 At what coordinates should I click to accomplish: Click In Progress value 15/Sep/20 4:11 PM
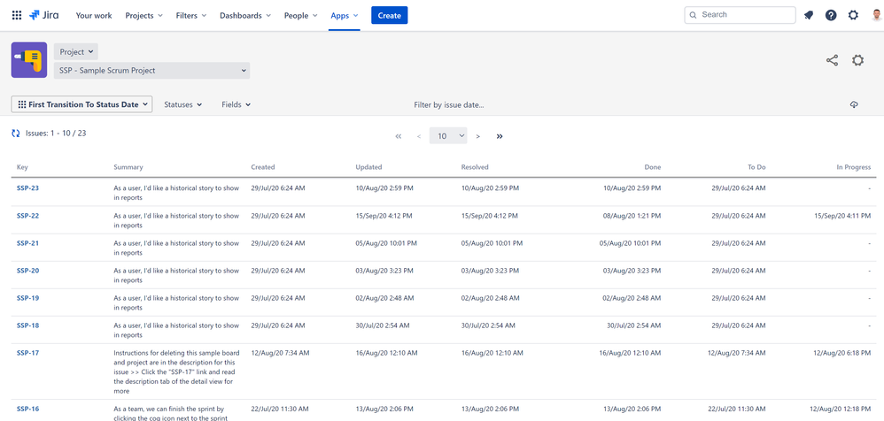click(x=842, y=216)
